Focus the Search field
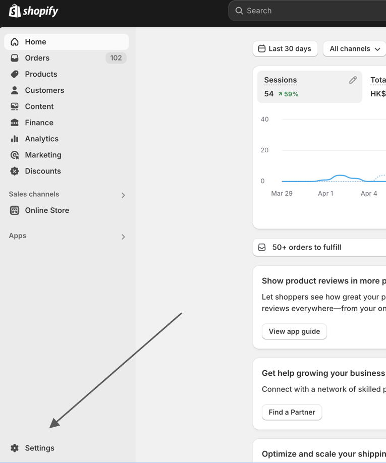386x463 pixels. click(x=307, y=11)
